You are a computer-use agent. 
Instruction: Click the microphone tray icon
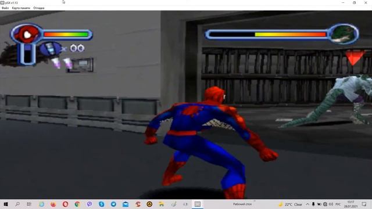tap(313, 204)
